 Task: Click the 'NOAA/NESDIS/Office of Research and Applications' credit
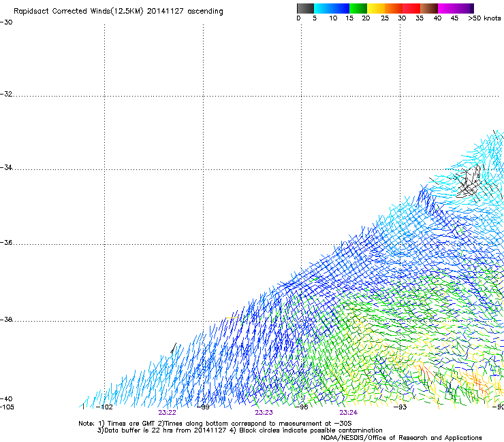click(x=401, y=438)
